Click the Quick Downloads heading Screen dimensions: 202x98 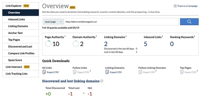[x=56, y=61]
